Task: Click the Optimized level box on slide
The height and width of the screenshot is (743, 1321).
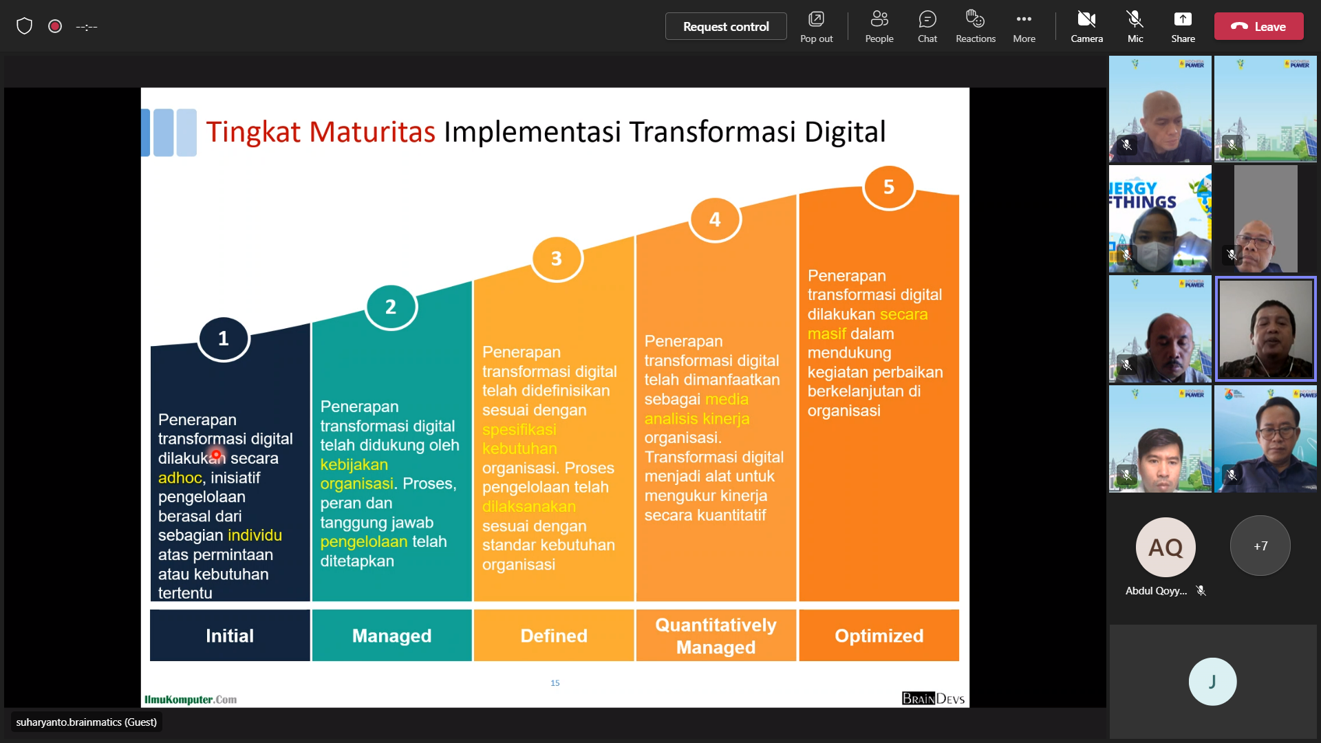Action: [x=878, y=635]
